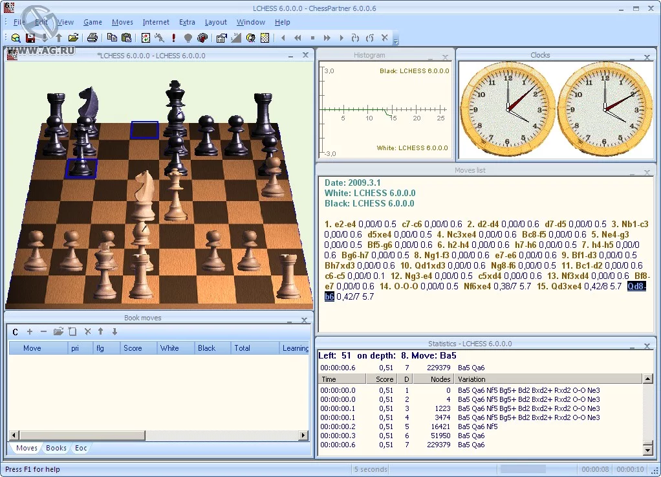Click the new book page icon
This screenshot has width=661, height=477.
(x=72, y=332)
